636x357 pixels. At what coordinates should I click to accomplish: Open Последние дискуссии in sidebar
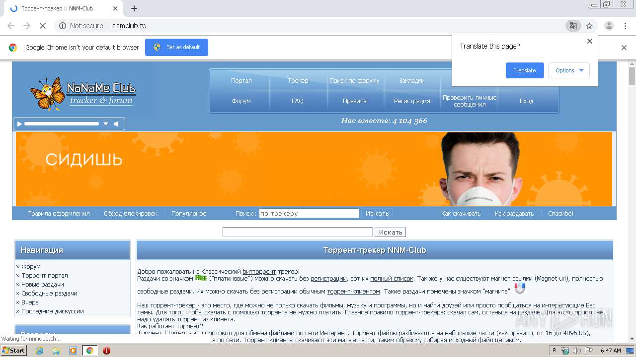[53, 311]
